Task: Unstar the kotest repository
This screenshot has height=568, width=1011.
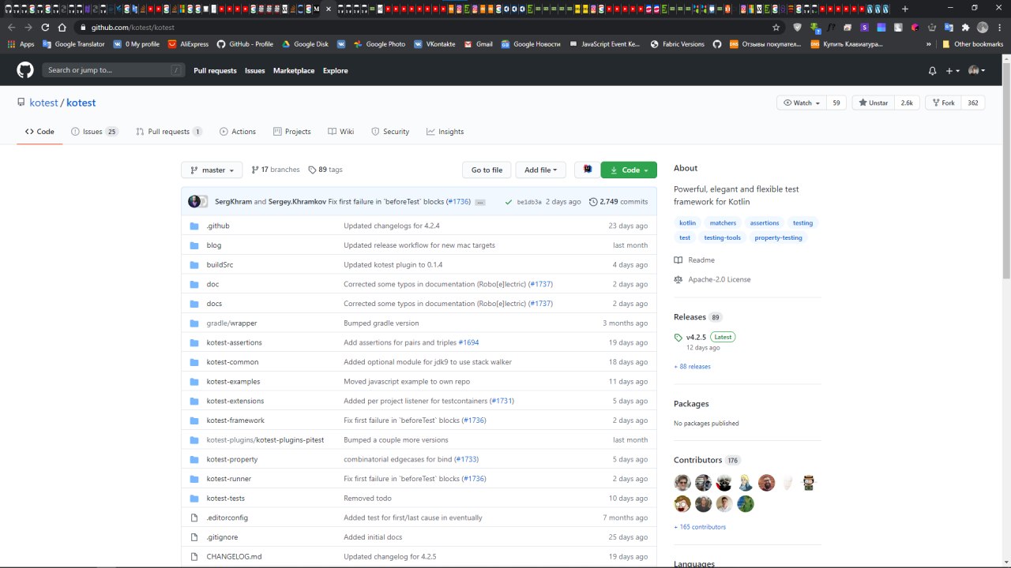Action: pyautogui.click(x=874, y=103)
